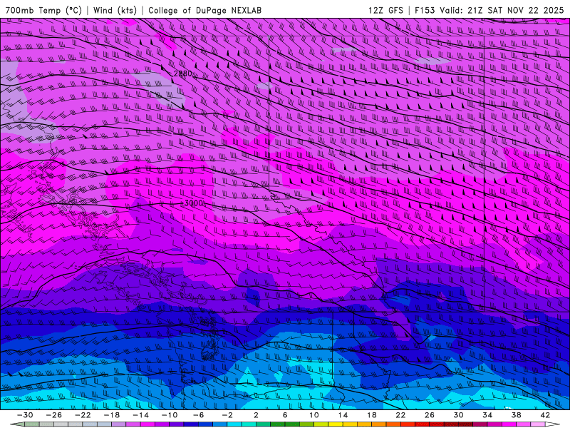
Task: Click the '-6' colorbar tick label
Action: (x=199, y=415)
